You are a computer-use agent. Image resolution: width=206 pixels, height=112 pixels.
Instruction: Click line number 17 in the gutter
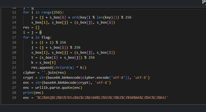[x=14, y=38]
